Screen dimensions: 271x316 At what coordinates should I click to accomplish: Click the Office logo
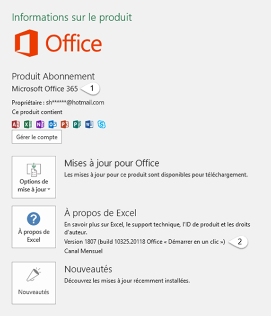click(58, 43)
